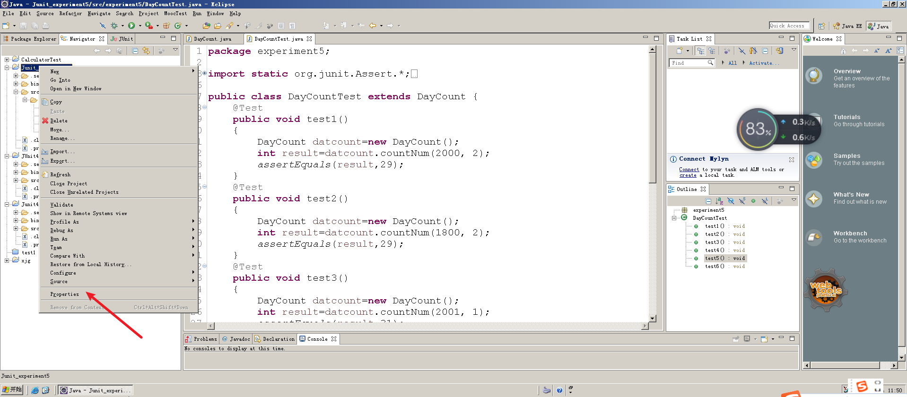This screenshot has width=907, height=397.
Task: Click the New wizard icon in the main toolbar
Action: (x=6, y=26)
